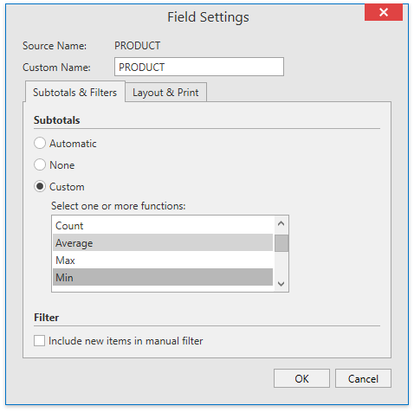The image size is (414, 412).
Task: Click the Min function list entry
Action: pos(163,277)
